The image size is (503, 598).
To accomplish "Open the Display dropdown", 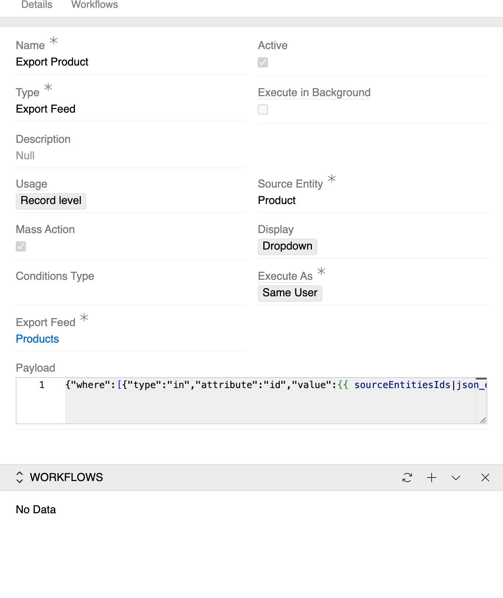I will [287, 246].
